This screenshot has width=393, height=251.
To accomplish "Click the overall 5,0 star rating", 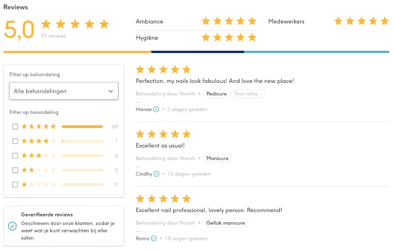I will tap(75, 24).
